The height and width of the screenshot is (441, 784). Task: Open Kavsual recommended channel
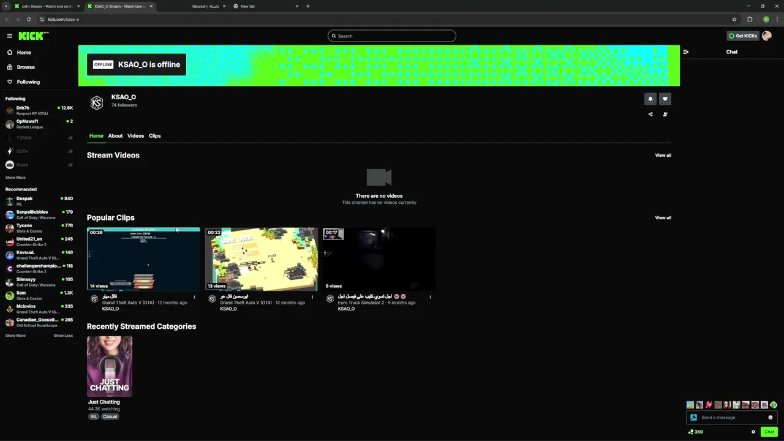(39, 255)
